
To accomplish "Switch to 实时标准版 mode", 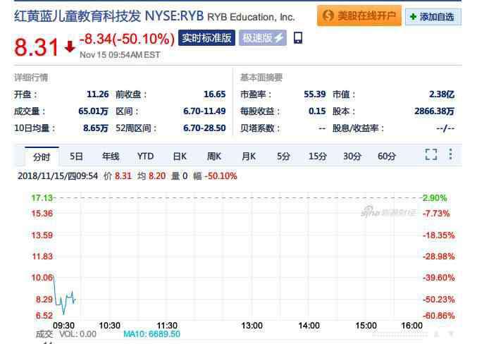I will (x=206, y=38).
